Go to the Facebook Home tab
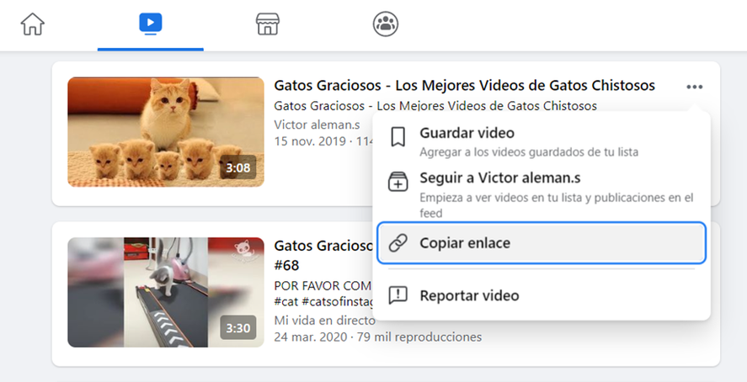The height and width of the screenshot is (382, 747). click(32, 24)
